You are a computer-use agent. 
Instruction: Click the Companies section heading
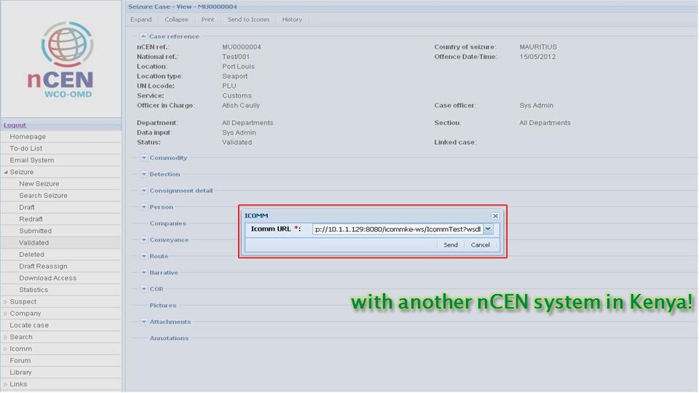point(167,223)
